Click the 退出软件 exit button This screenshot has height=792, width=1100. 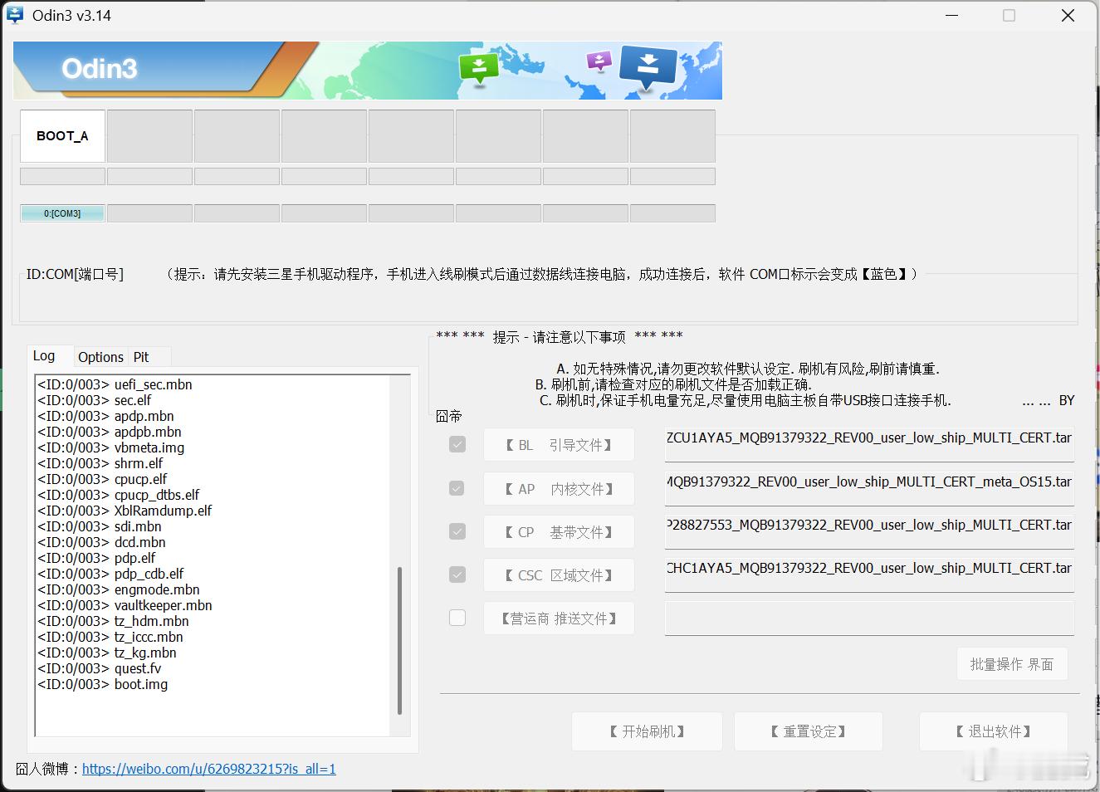pos(993,731)
